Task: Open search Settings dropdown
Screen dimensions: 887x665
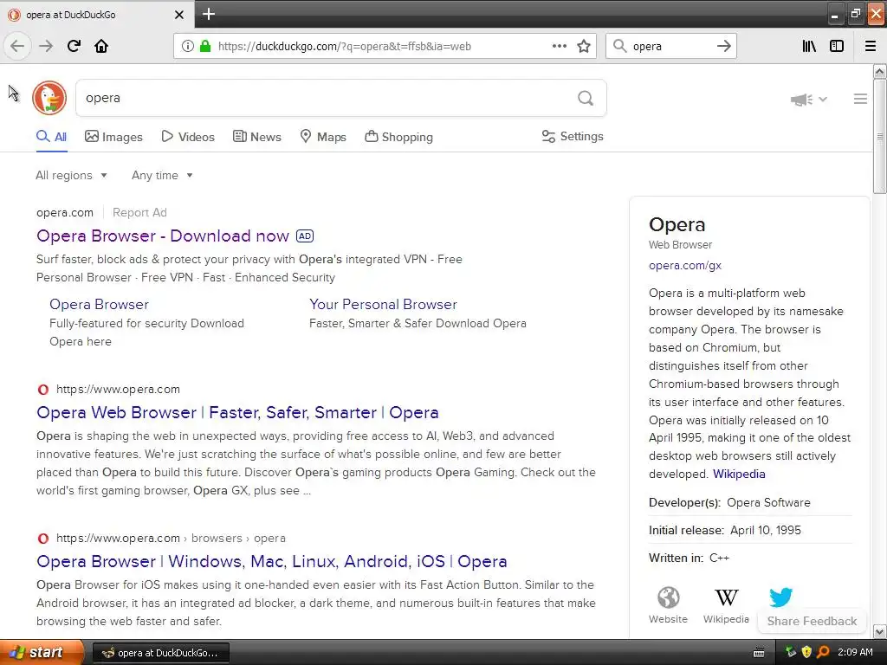Action: pos(573,136)
